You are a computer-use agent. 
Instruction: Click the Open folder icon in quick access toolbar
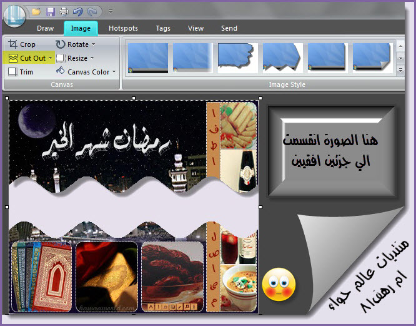click(x=36, y=11)
